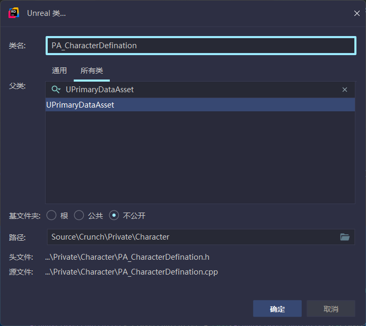The image size is (366, 326).
Task: Click the Rider RD logo icon
Action: coord(14,13)
